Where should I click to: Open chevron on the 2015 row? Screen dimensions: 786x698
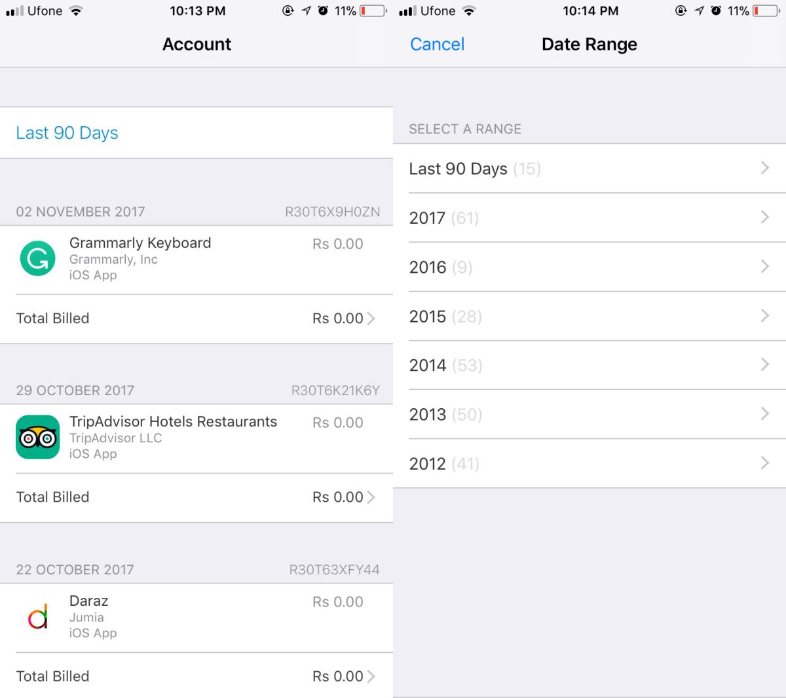click(x=764, y=315)
